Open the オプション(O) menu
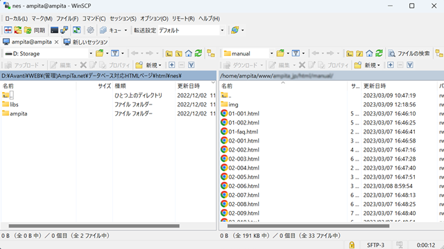Image resolution: width=444 pixels, height=249 pixels. (154, 19)
